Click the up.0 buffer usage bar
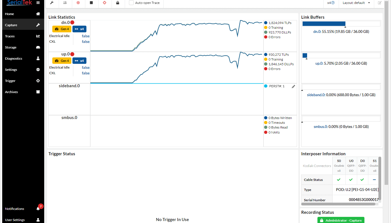The width and height of the screenshot is (391, 223). pos(341,55)
